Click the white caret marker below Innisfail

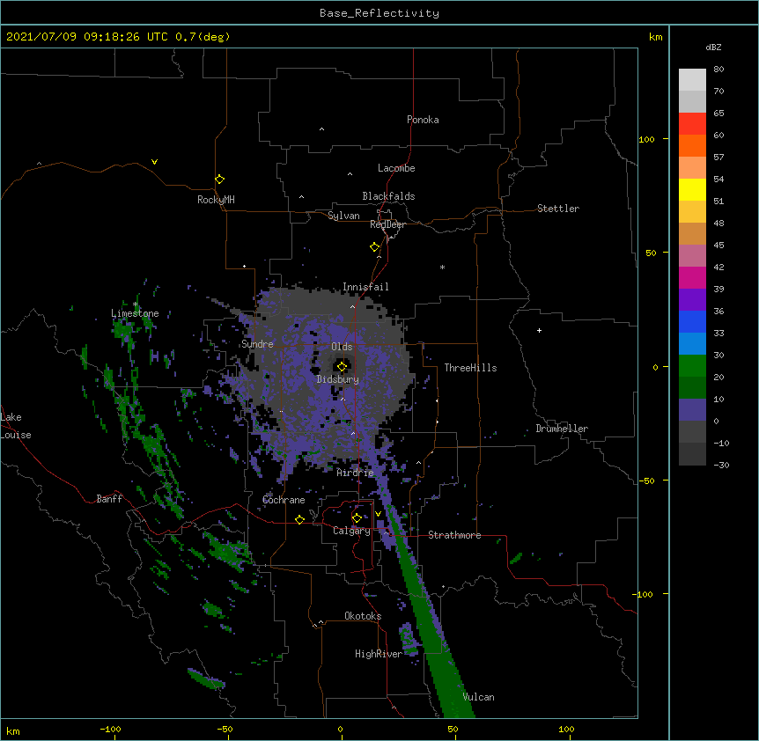(352, 306)
